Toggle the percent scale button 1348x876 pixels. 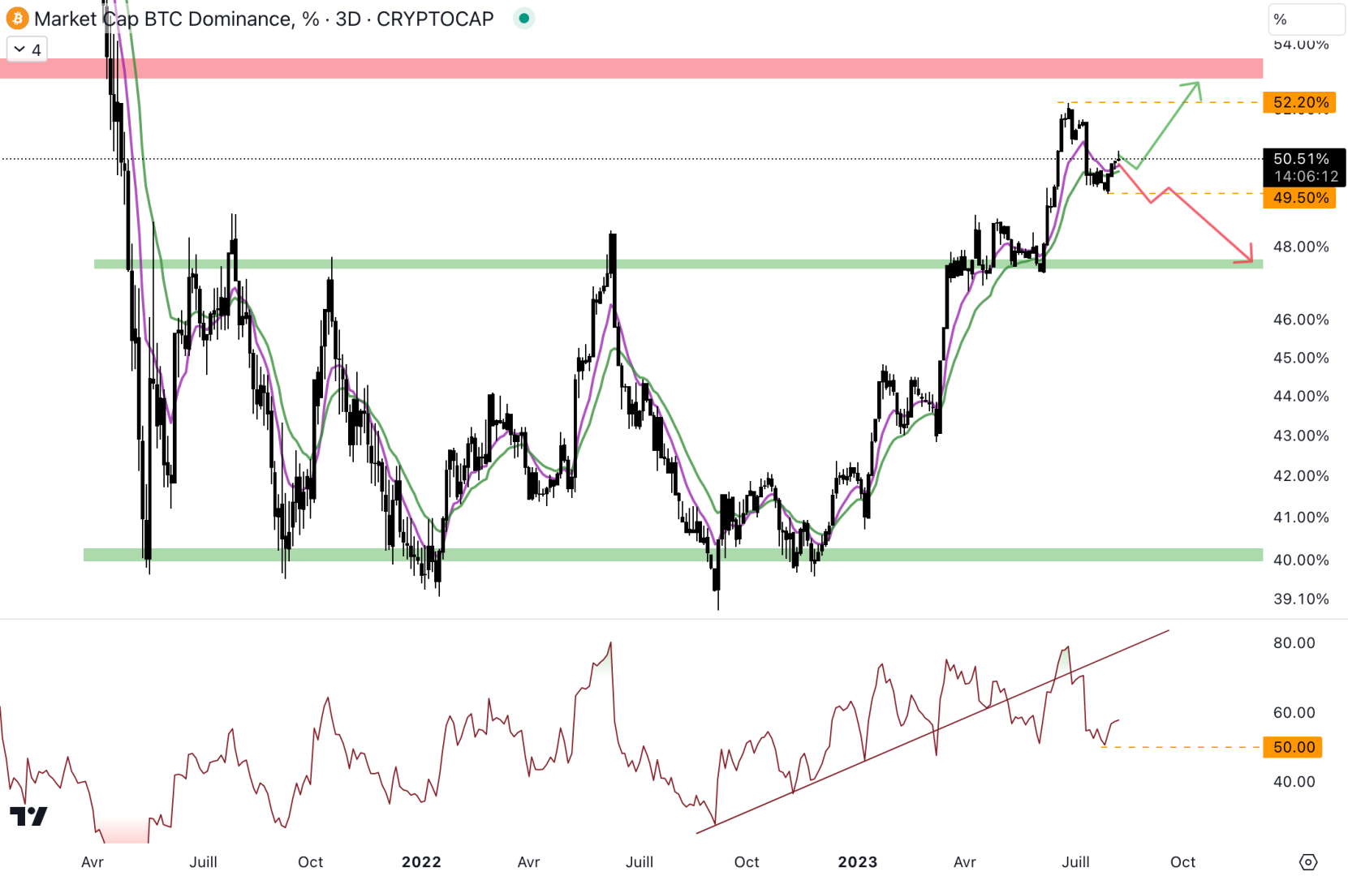tap(1306, 19)
